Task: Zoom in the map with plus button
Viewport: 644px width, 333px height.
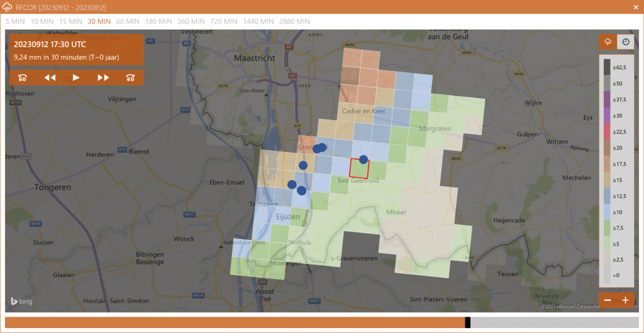Action: click(x=626, y=300)
